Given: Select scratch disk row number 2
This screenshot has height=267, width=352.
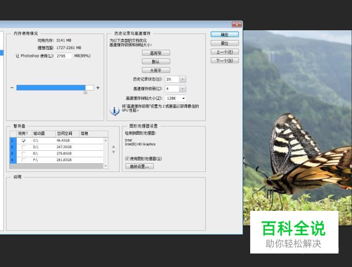Looking at the screenshot, I should pyautogui.click(x=13, y=147).
